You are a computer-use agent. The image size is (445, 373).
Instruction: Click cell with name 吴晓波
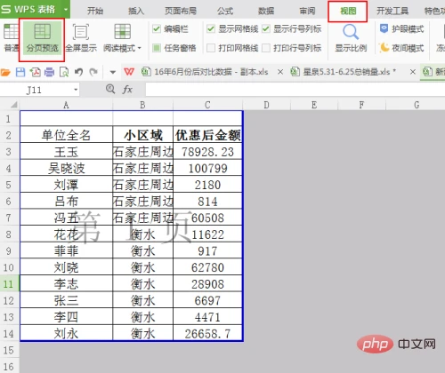point(66,168)
